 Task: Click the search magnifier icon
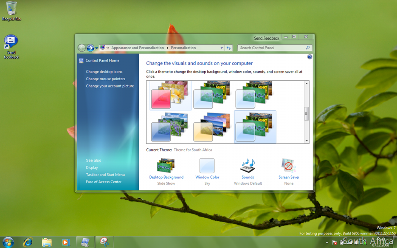point(308,48)
